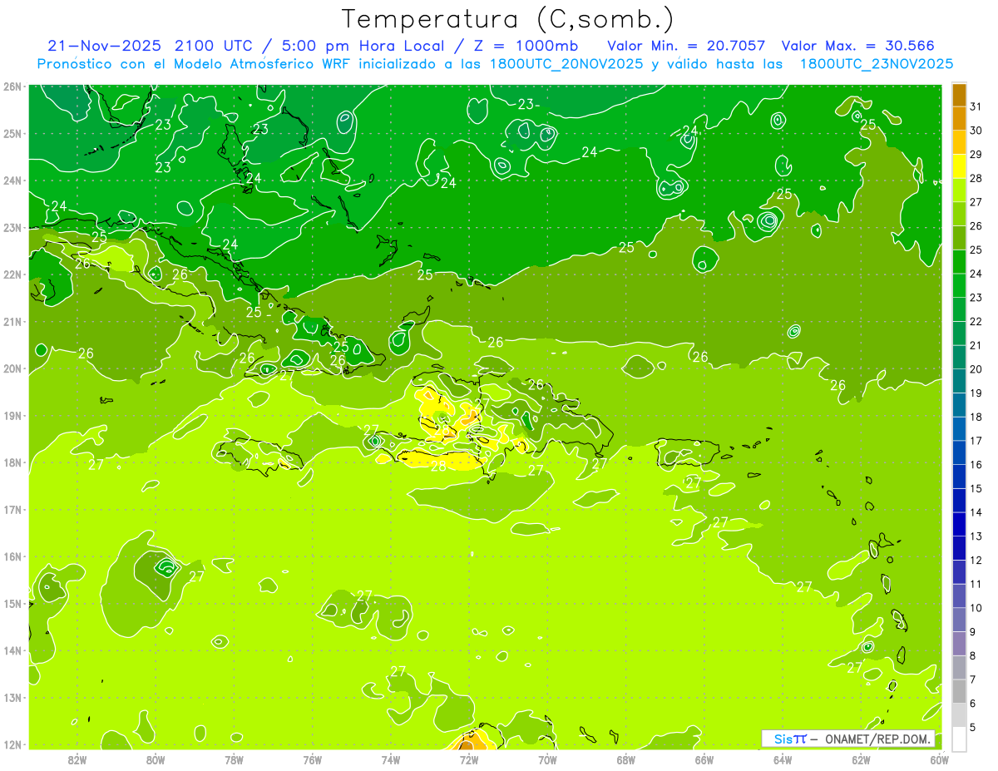Viewport: 998px width, 771px height.
Task: Click the "28" contour label south of Haiti
Action: click(x=438, y=466)
